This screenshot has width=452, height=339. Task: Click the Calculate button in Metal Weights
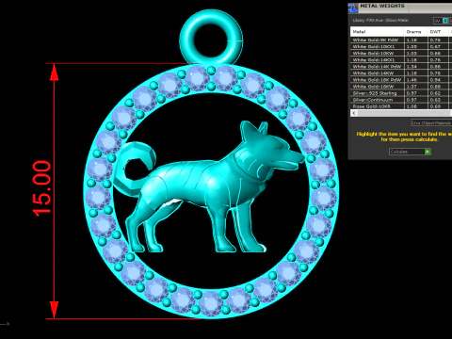click(x=410, y=152)
